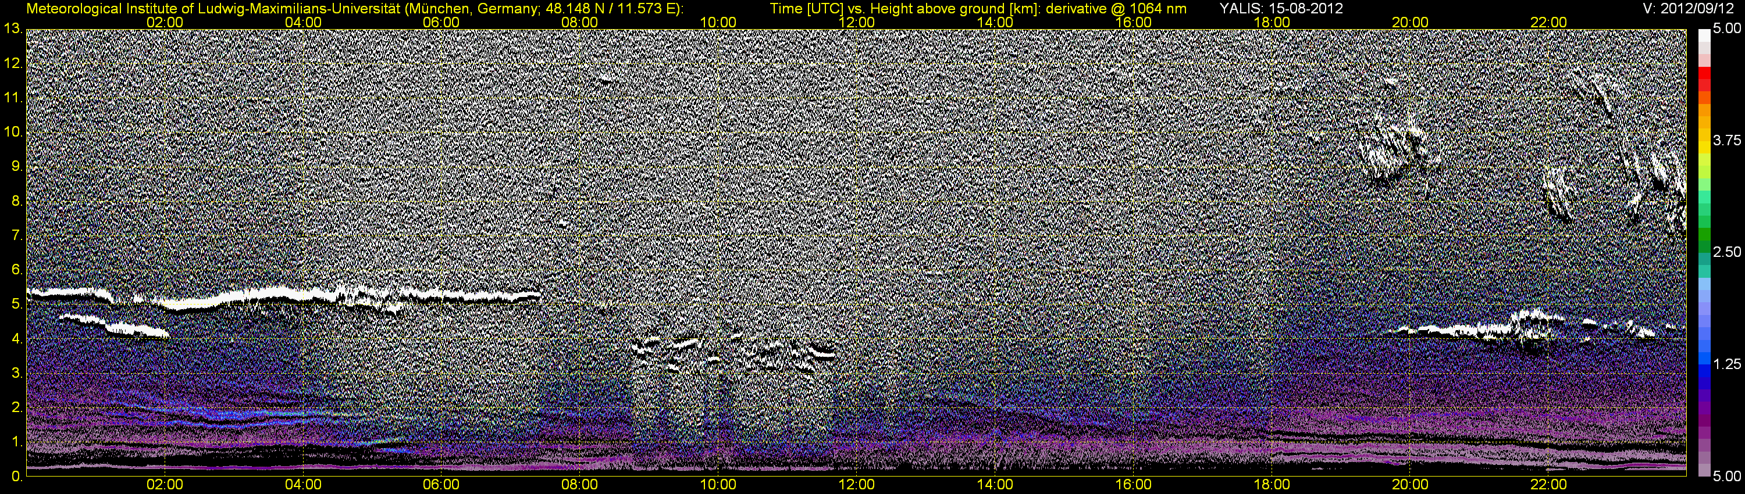Click the 06:00 label on the top time axis
The width and height of the screenshot is (1745, 494).
click(441, 22)
